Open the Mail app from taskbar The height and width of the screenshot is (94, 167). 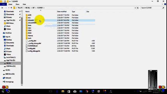tap(75, 91)
